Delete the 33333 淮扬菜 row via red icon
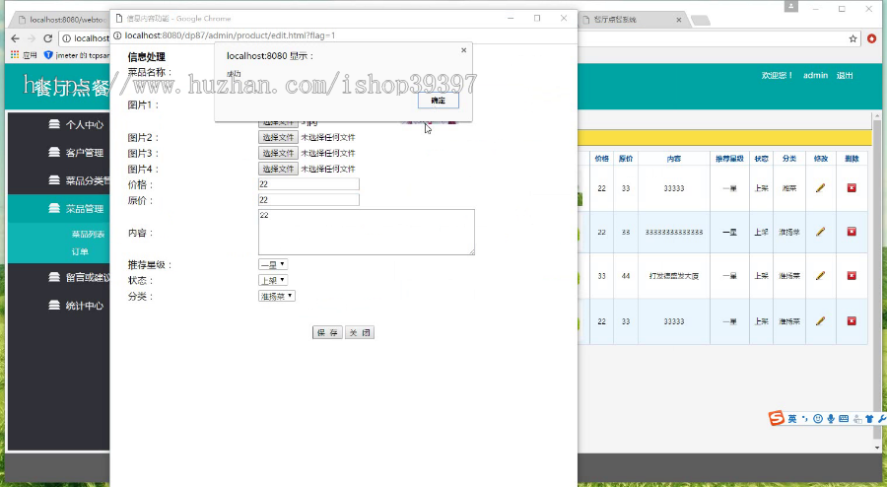Viewport: 887px width, 487px height. tap(852, 320)
